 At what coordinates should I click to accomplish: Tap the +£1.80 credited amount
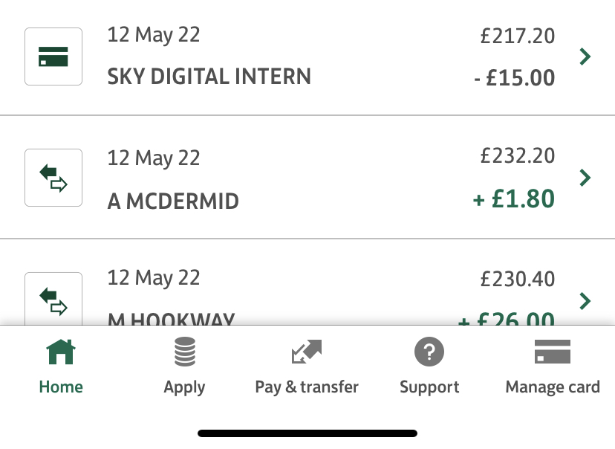pos(514,198)
